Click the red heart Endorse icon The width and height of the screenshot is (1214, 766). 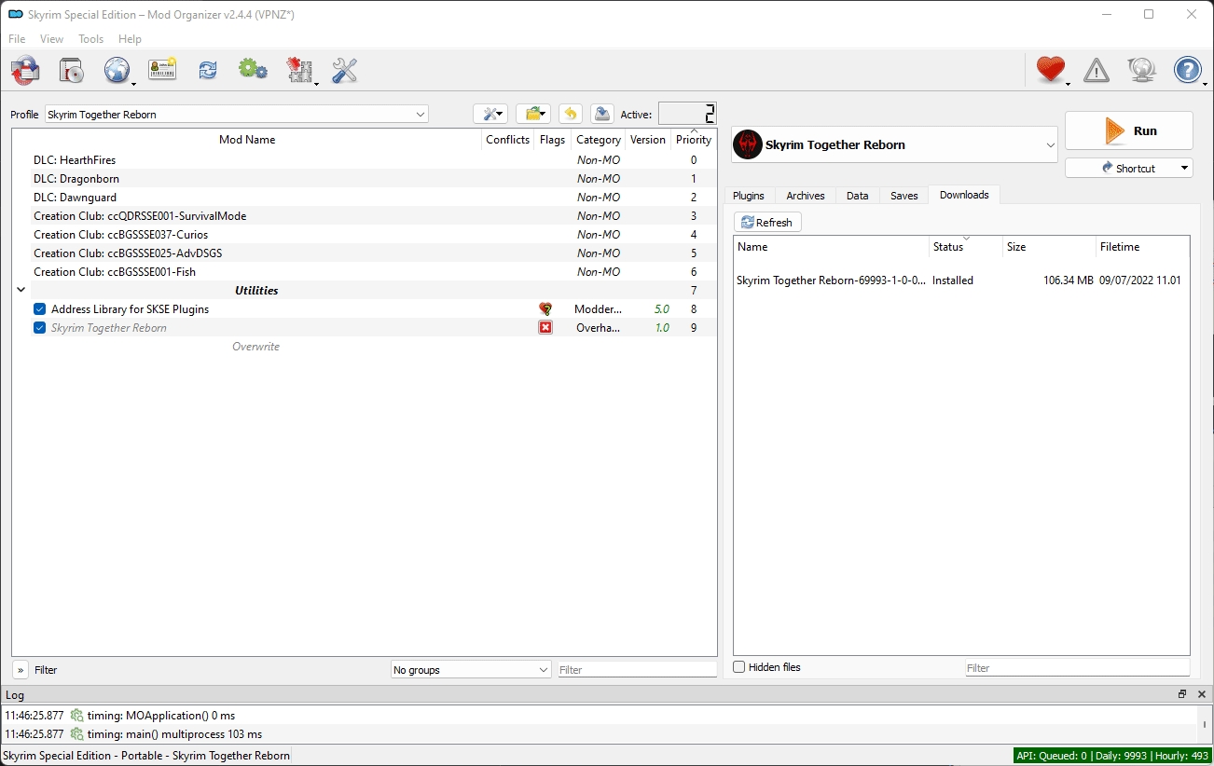1050,70
